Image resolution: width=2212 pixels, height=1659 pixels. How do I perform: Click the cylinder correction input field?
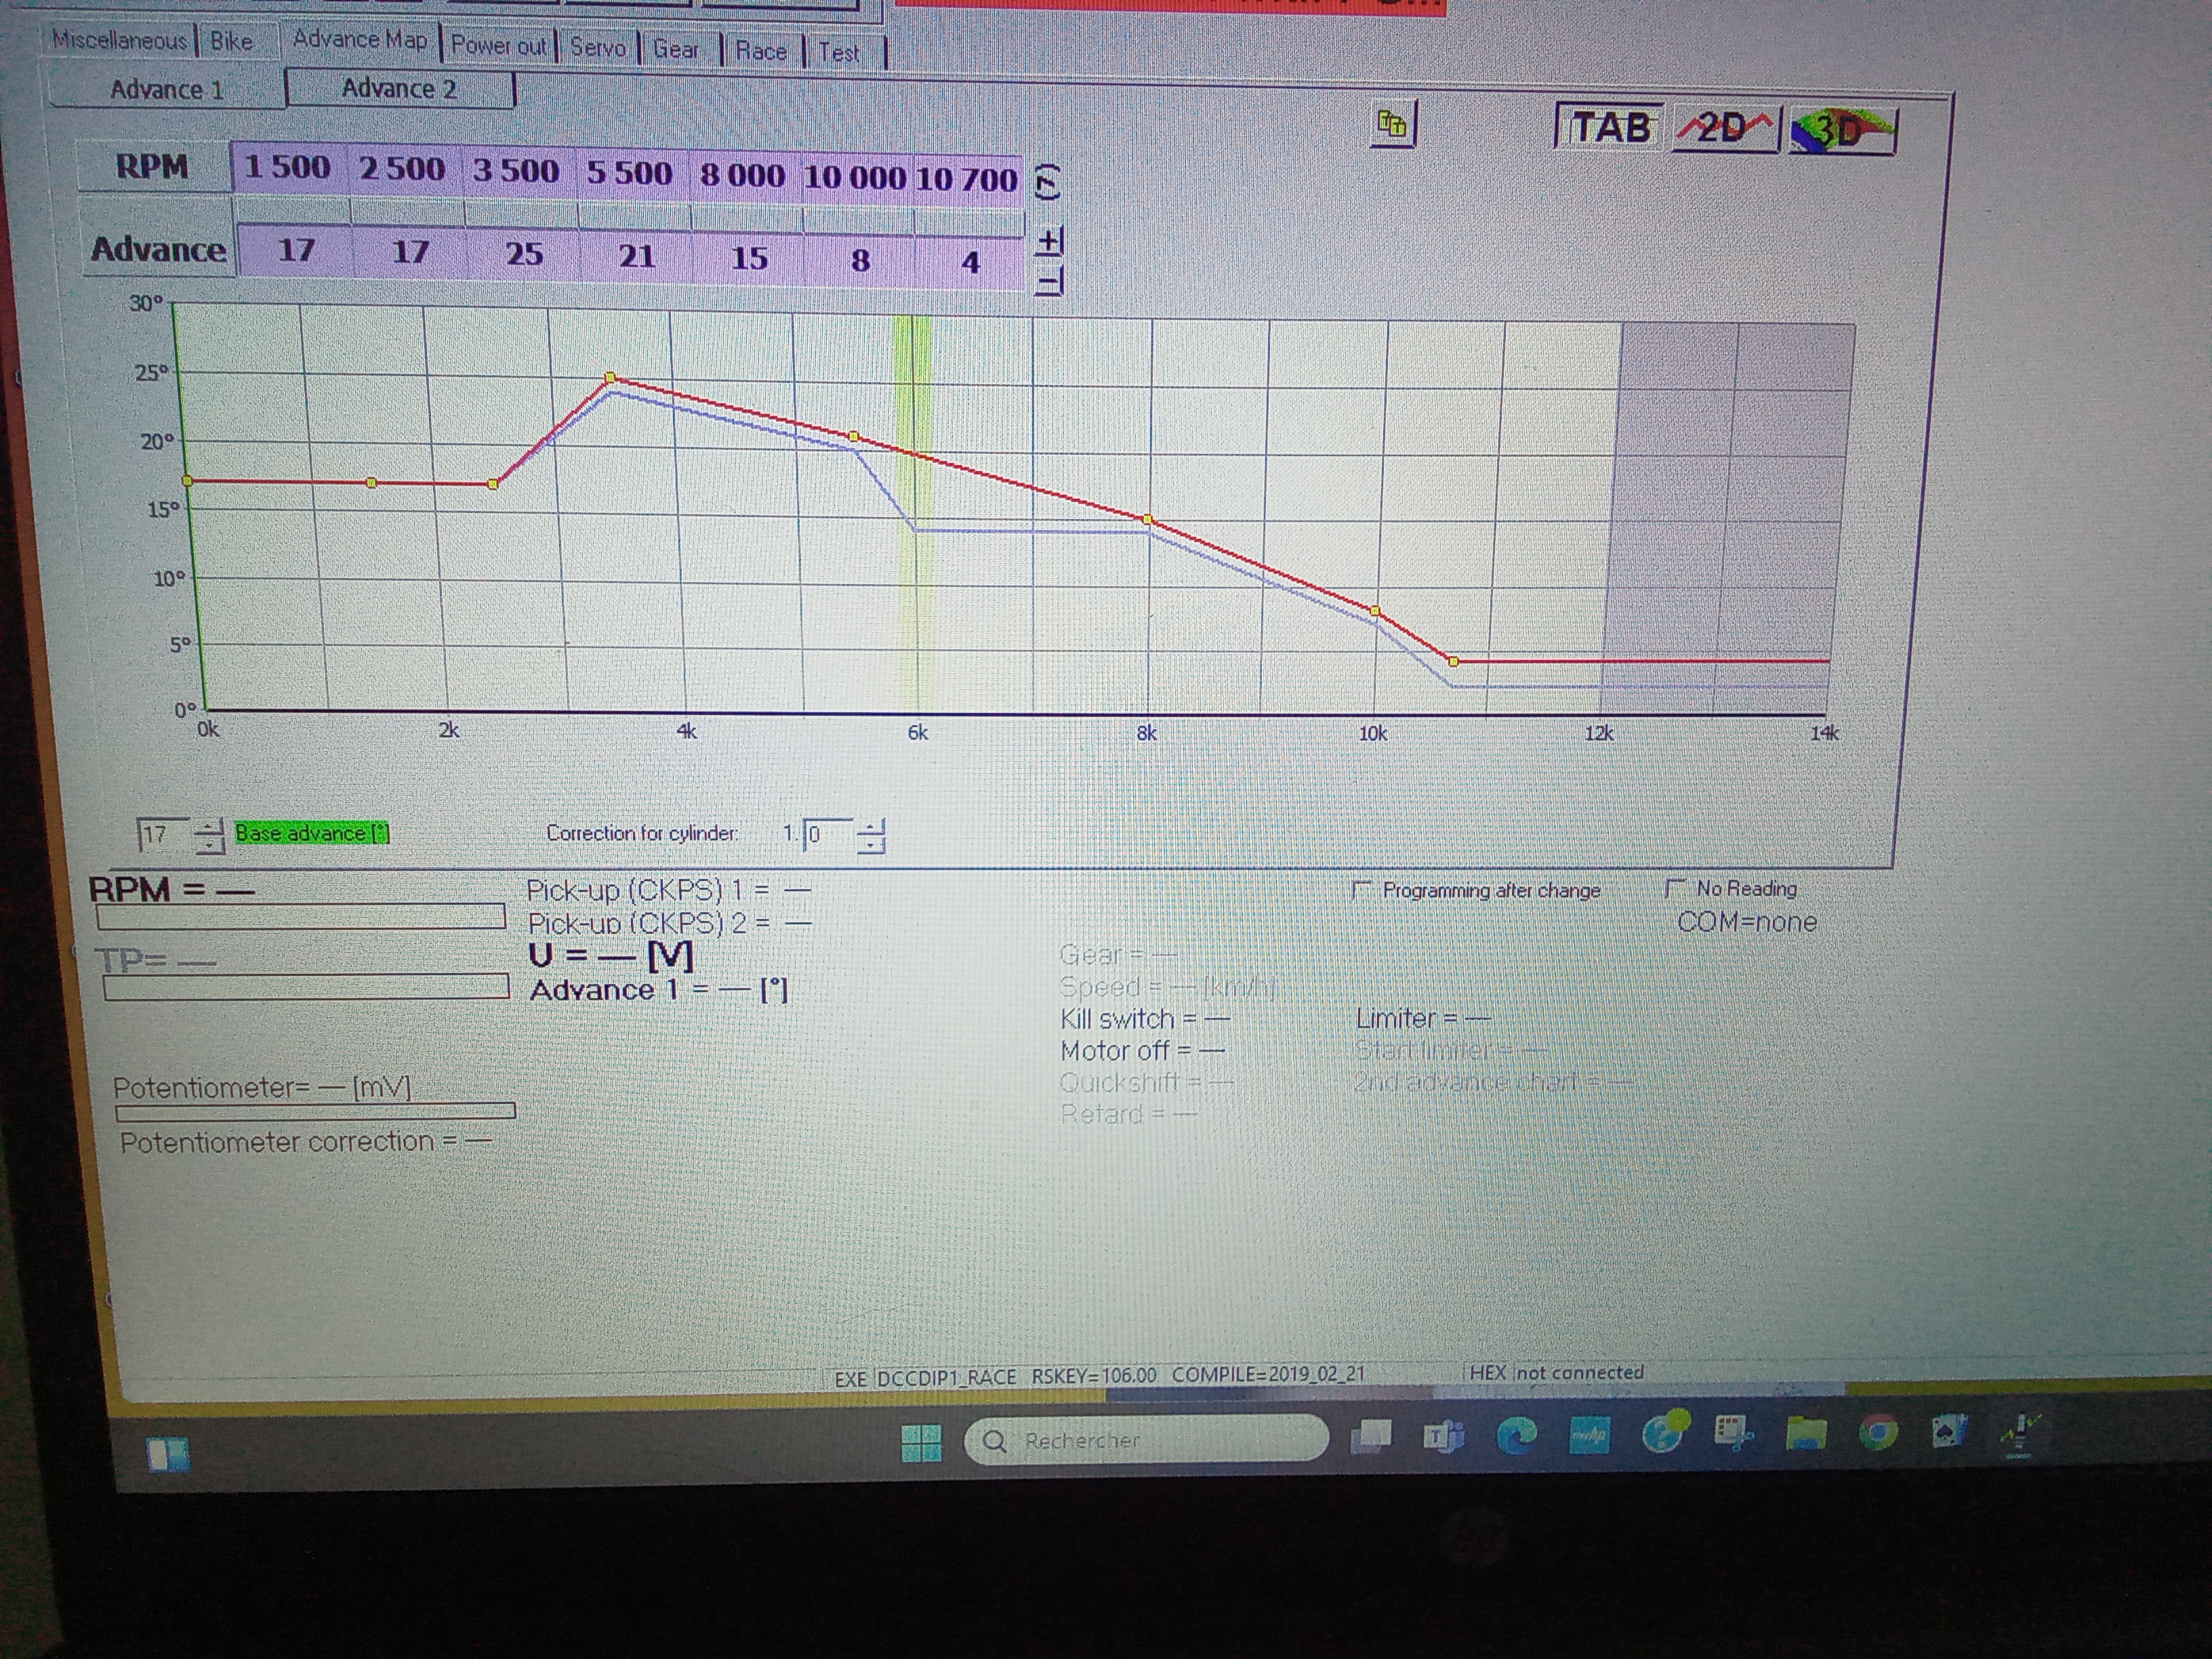(828, 834)
